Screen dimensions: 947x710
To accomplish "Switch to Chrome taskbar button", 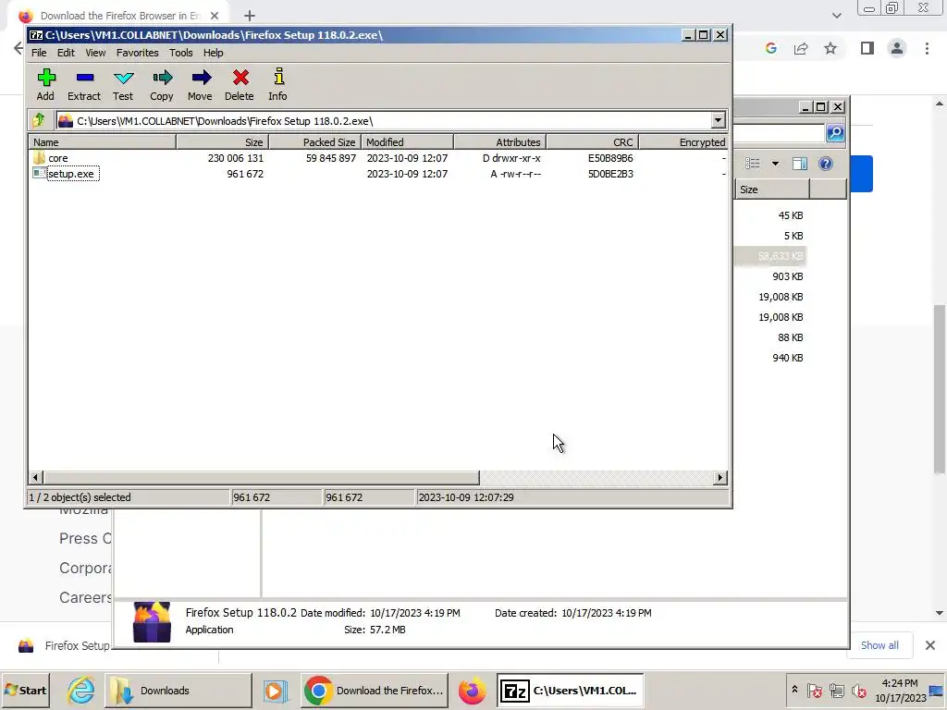I will (375, 691).
